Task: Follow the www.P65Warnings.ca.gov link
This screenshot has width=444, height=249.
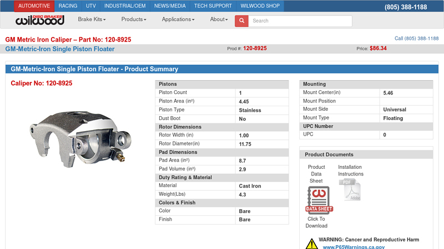Action: tap(354, 247)
